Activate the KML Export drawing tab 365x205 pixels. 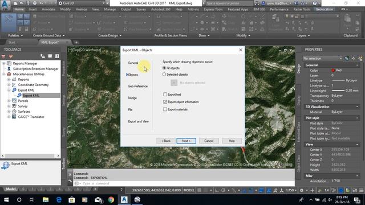pyautogui.click(x=50, y=42)
